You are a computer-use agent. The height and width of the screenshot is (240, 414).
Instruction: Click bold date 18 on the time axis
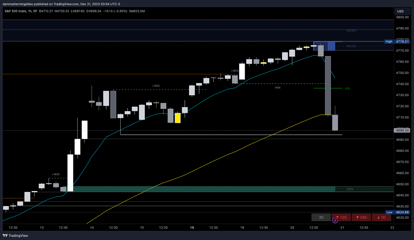pos(192,227)
